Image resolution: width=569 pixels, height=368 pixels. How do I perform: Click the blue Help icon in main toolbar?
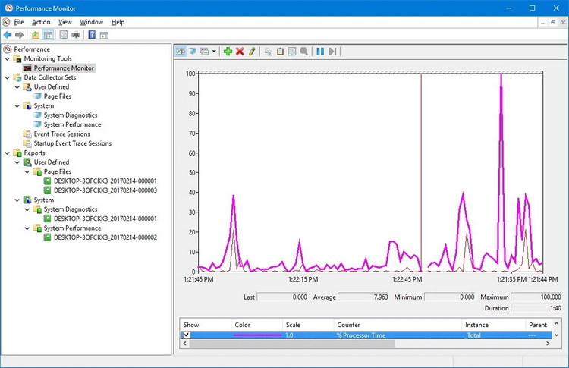pos(92,35)
